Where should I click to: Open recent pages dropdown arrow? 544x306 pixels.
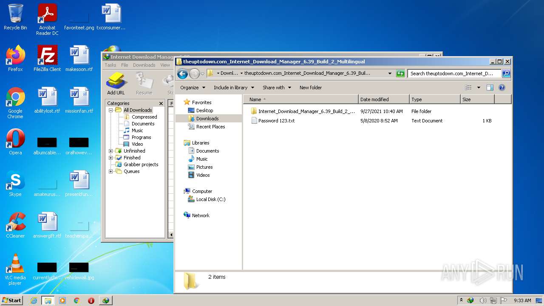pos(202,74)
